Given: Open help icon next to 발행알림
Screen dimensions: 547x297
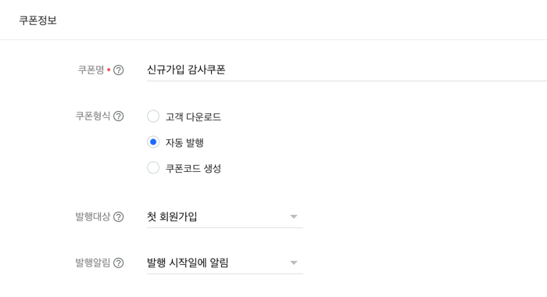Looking at the screenshot, I should 119,263.
